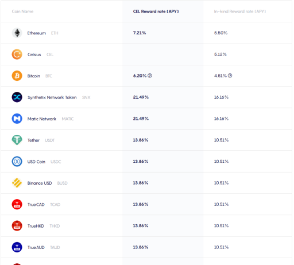Click the Synthetix Network Token name
294x265 pixels.
point(52,98)
